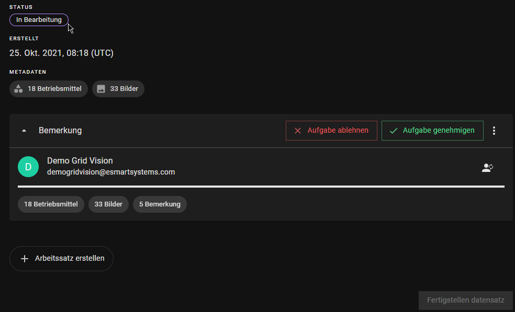Viewport: 515px width, 312px height.
Task: Click the shapes icon on the metadata Betriebsmittel chip
Action: [x=18, y=89]
